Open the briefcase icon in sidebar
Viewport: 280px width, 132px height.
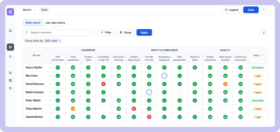coord(10,80)
